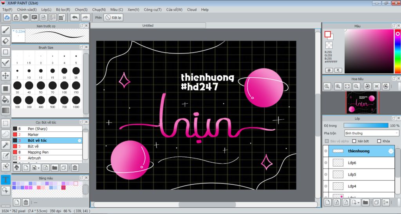Click the cloud sync toolbar icon

coord(7,17)
